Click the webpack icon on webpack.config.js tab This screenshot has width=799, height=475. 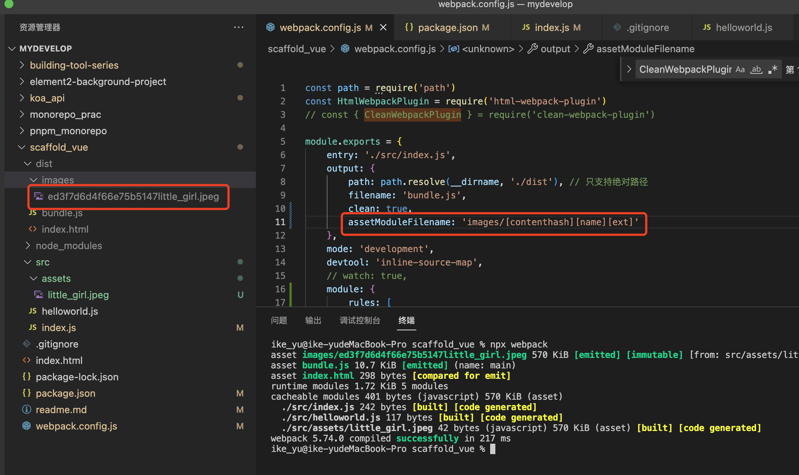pos(270,27)
